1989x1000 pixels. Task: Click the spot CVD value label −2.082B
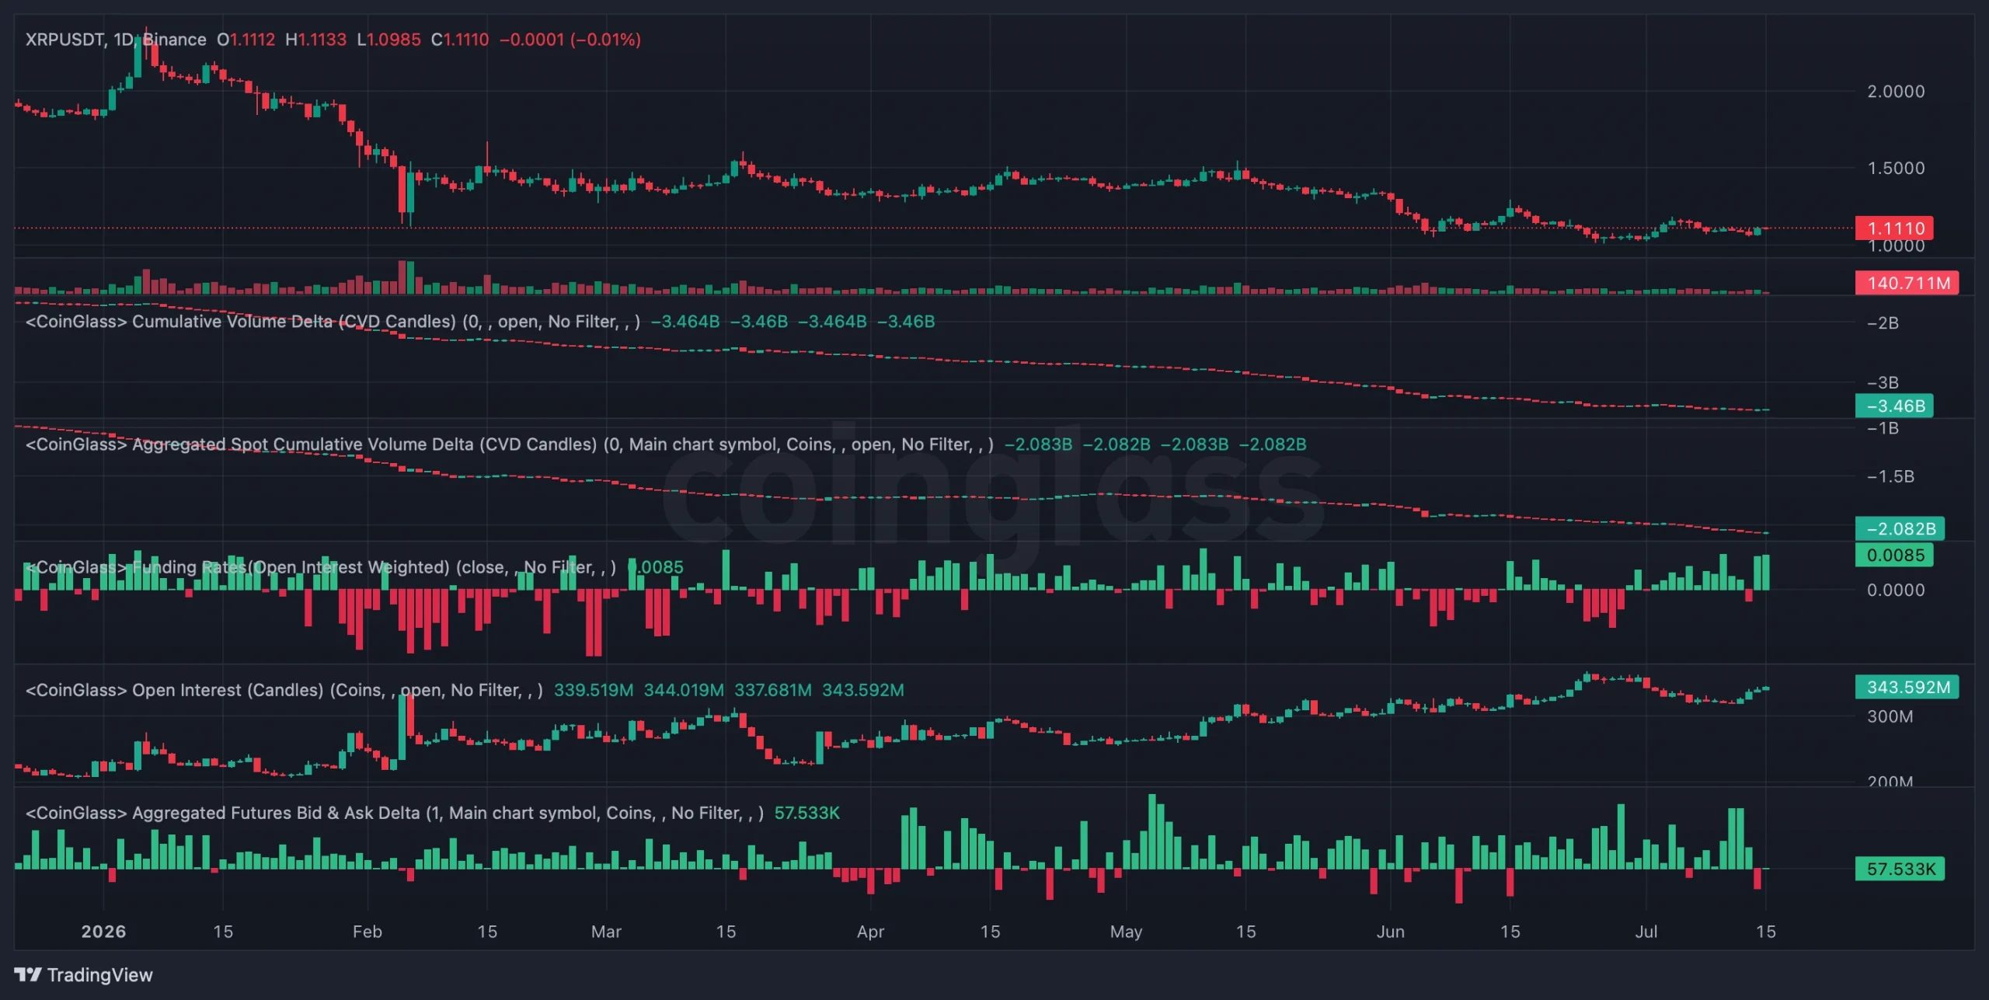coord(1900,528)
